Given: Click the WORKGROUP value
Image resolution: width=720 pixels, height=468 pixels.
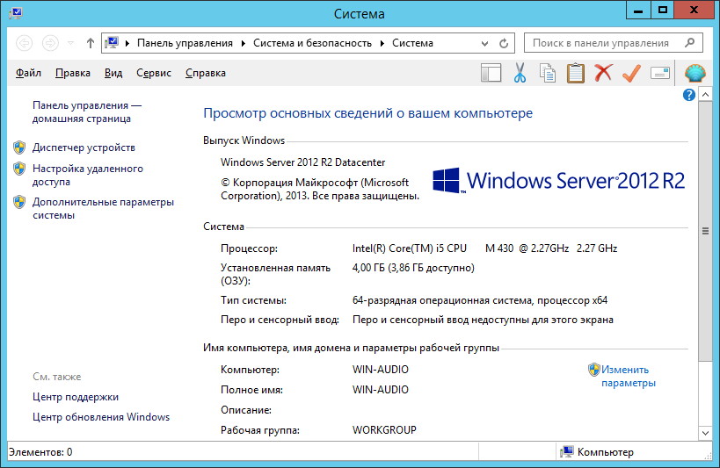Looking at the screenshot, I should 384,430.
